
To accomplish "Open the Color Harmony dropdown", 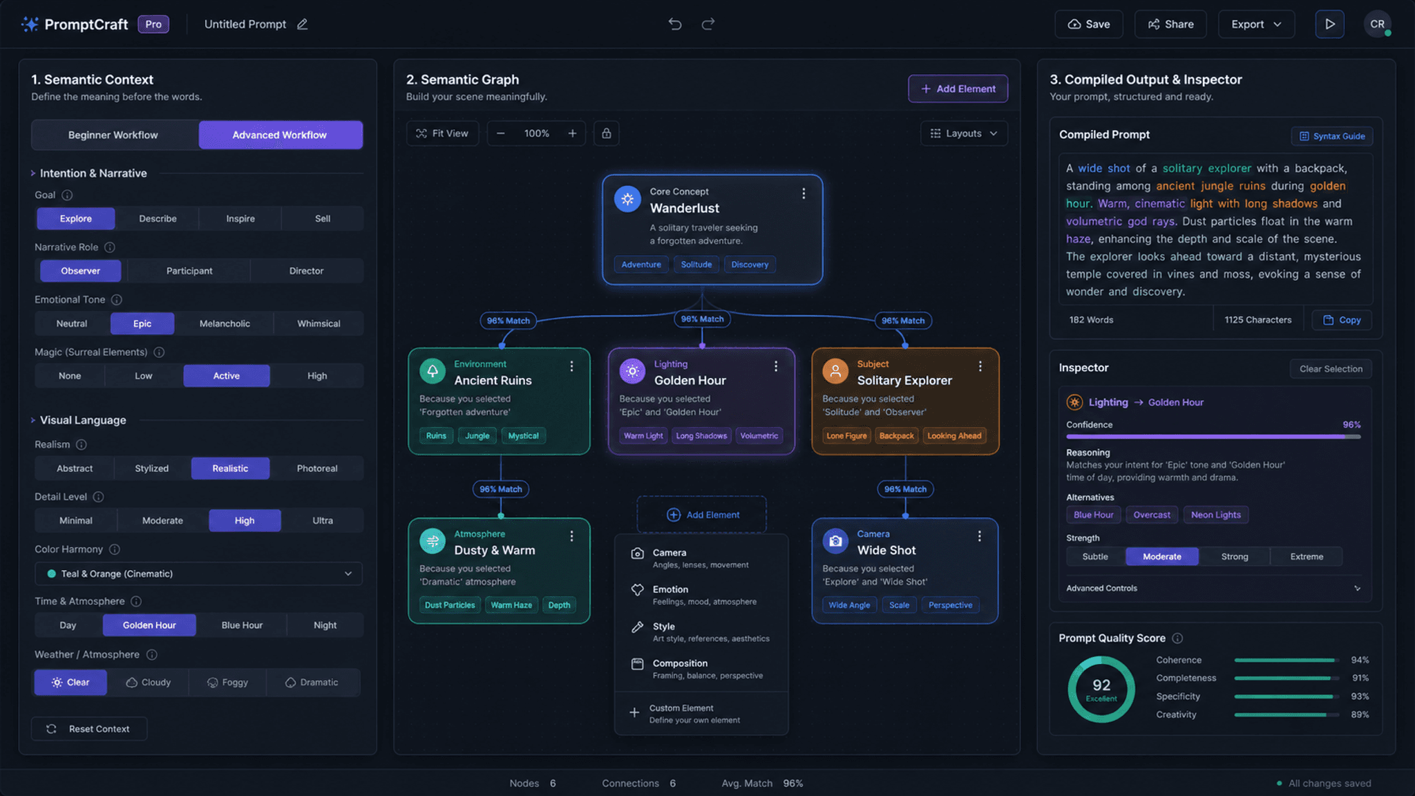I will click(198, 574).
